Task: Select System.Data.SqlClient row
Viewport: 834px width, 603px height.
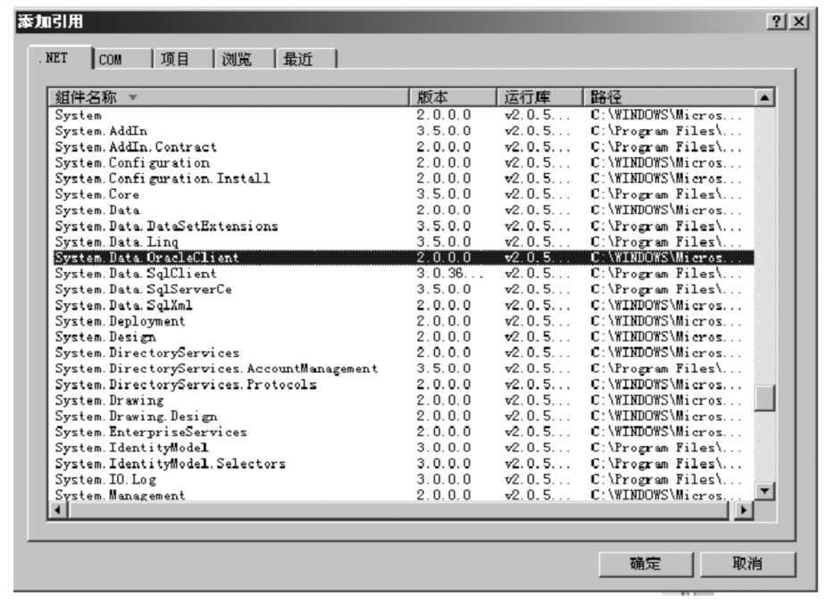Action: [404, 274]
